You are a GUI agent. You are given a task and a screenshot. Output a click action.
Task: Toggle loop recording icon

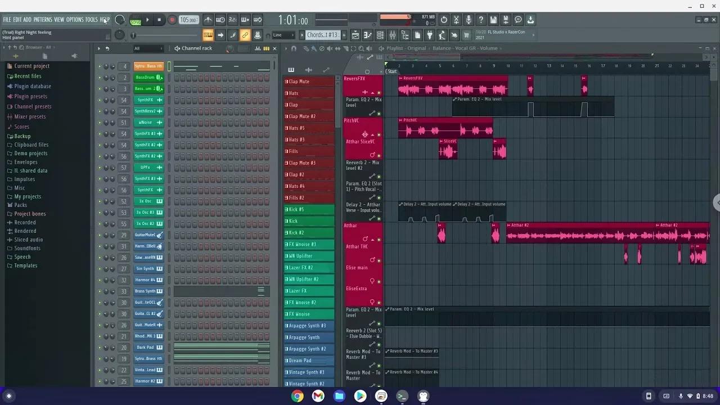point(258,20)
